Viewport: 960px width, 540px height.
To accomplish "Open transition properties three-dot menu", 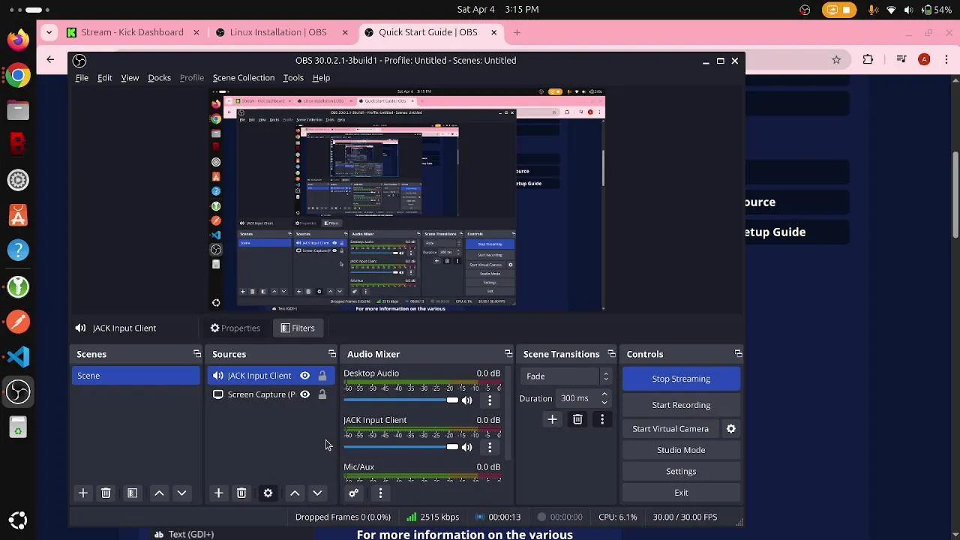I will pyautogui.click(x=601, y=419).
